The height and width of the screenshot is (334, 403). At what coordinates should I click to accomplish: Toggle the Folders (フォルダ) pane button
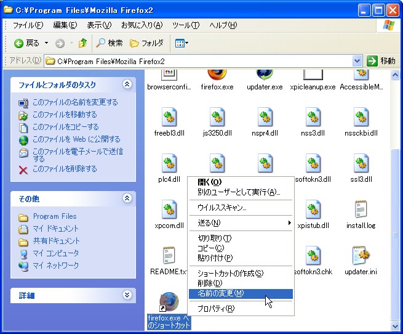click(x=146, y=43)
